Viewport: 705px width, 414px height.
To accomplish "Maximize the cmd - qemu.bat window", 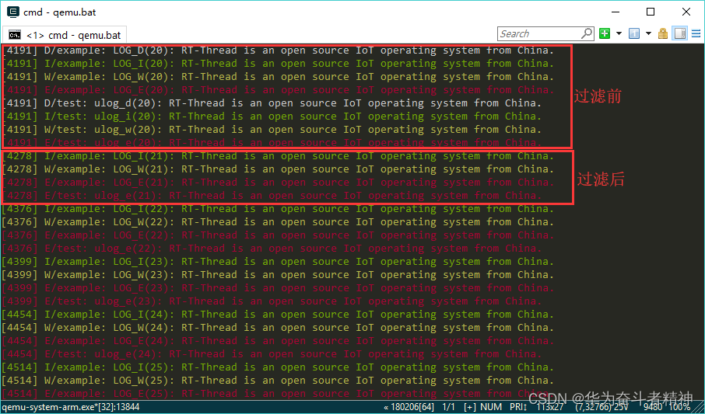I will (x=651, y=12).
